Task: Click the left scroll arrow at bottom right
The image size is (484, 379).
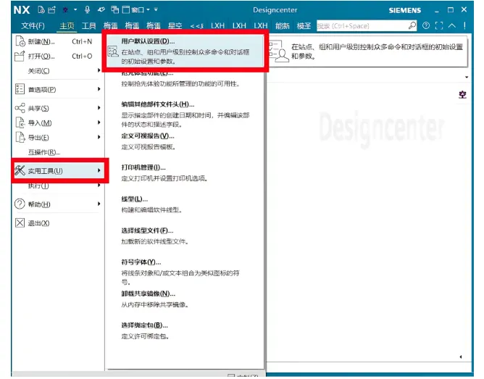Action: click(x=461, y=357)
